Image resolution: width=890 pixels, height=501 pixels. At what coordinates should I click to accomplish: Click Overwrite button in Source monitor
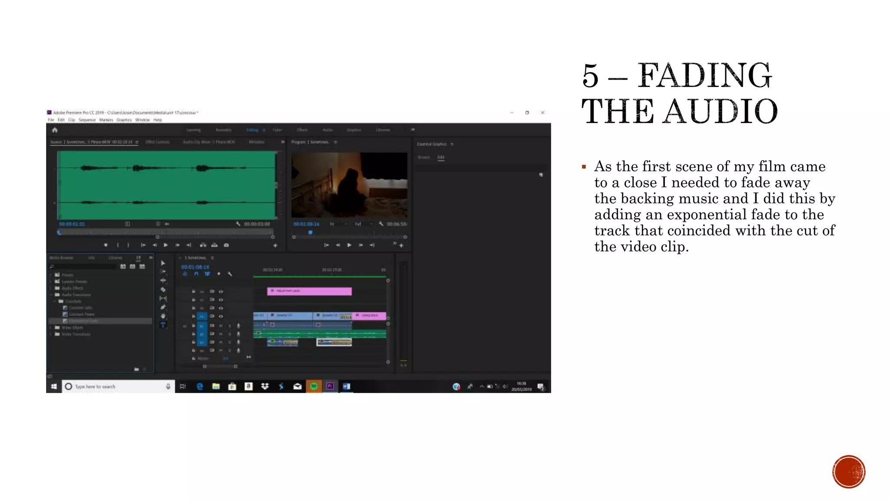pos(214,245)
